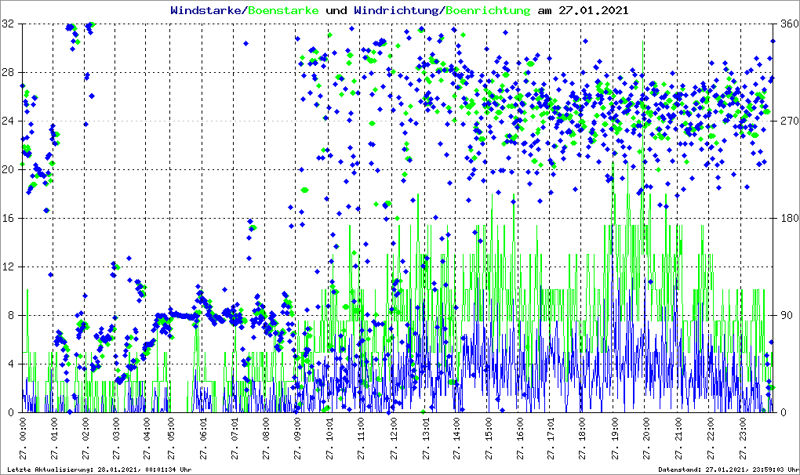This screenshot has width=800, height=475.
Task: Select the 12:00 time label on the x-axis
Action: (394, 439)
